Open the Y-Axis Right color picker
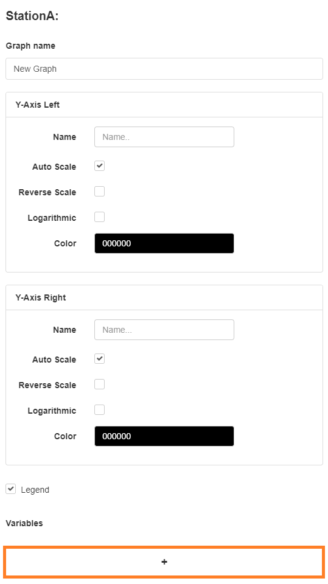Screen dimensions: 328x584 (164, 436)
